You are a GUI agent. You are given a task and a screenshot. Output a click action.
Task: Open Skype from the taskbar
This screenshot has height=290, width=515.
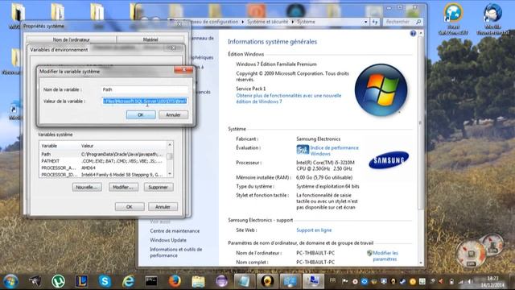105,281
